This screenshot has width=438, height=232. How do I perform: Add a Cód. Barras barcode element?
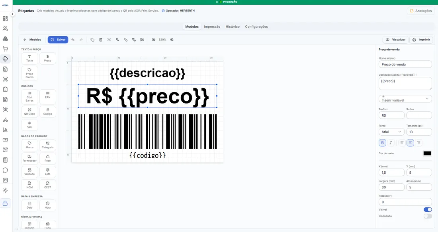pyautogui.click(x=29, y=97)
